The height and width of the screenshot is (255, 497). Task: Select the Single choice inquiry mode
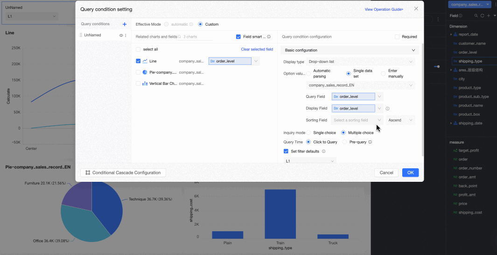tap(308, 133)
